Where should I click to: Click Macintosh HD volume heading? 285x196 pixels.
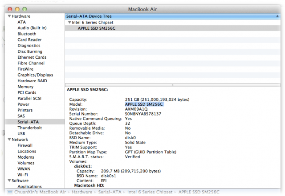89,185
